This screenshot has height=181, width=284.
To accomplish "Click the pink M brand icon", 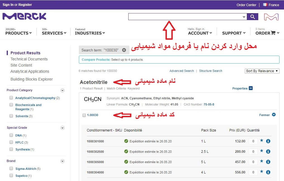I will click(x=271, y=17).
